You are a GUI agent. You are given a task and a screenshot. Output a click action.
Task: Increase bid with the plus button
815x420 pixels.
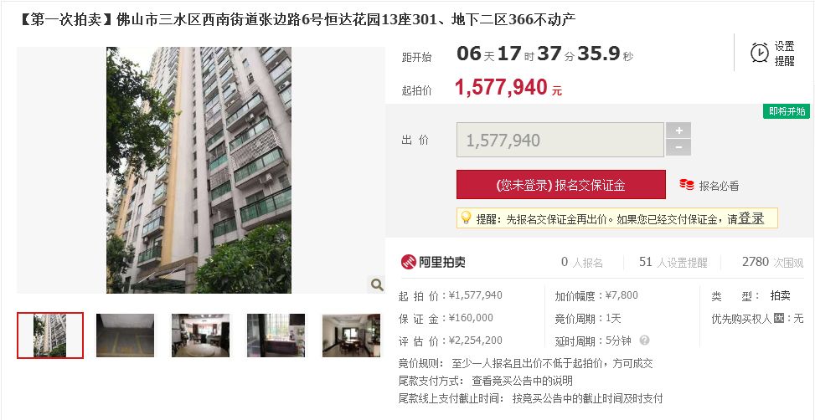coord(678,131)
